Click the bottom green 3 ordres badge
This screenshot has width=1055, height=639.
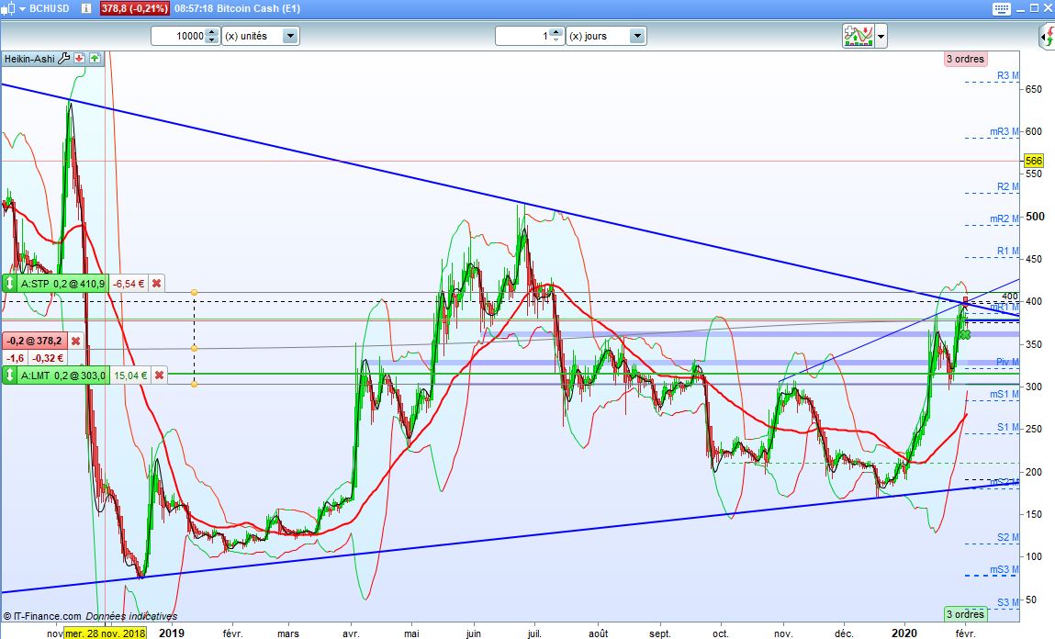point(965,613)
